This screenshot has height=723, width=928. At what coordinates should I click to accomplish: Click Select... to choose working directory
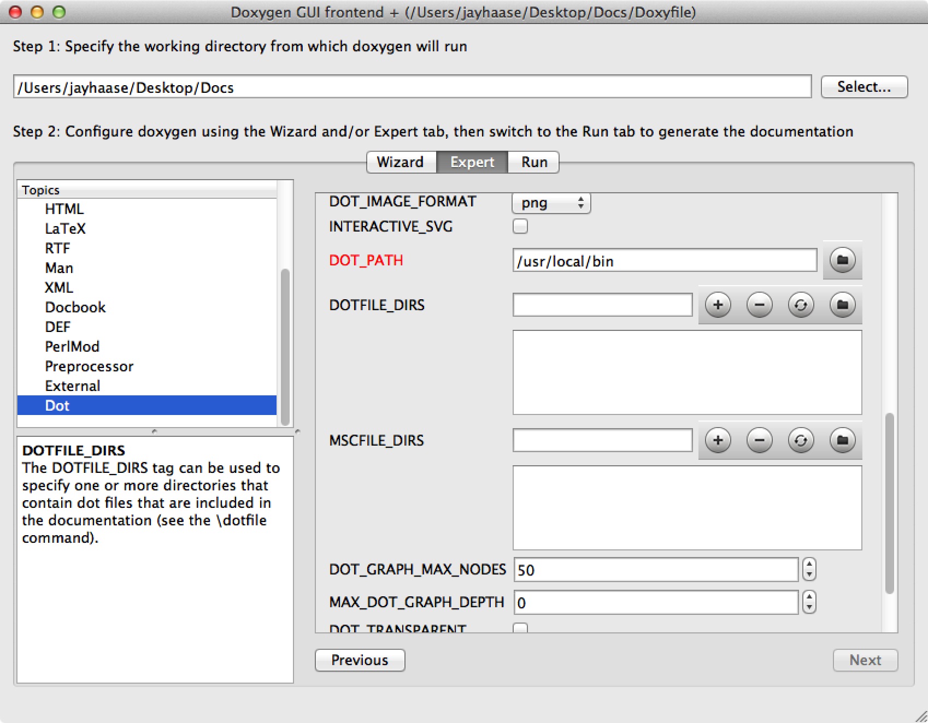point(864,87)
